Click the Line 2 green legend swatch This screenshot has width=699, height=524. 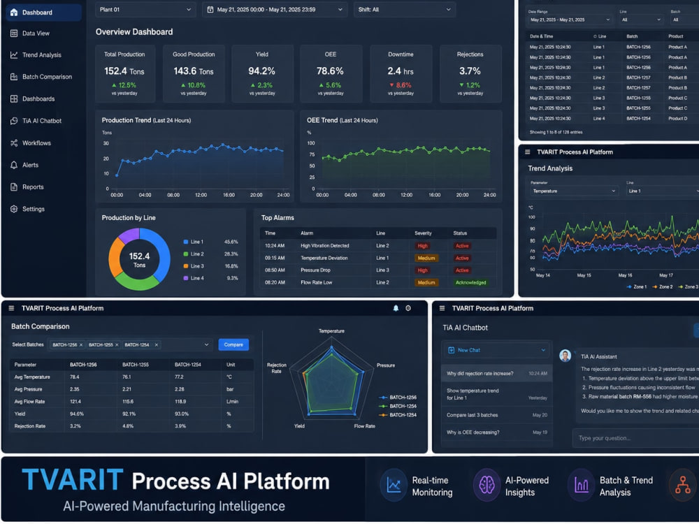pyautogui.click(x=186, y=254)
